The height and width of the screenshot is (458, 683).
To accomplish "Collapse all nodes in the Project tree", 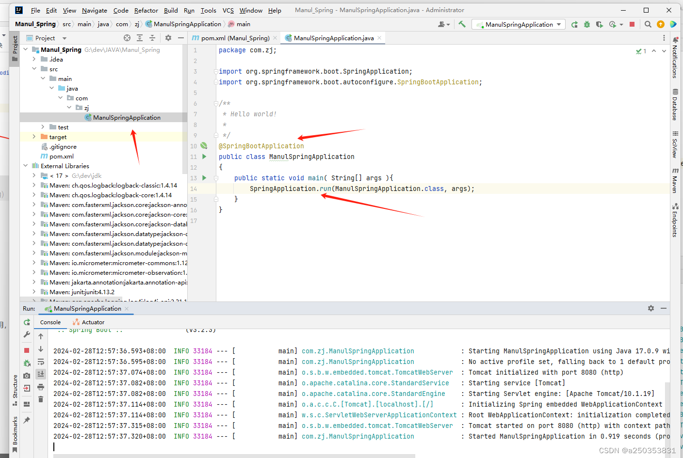I will (x=152, y=38).
